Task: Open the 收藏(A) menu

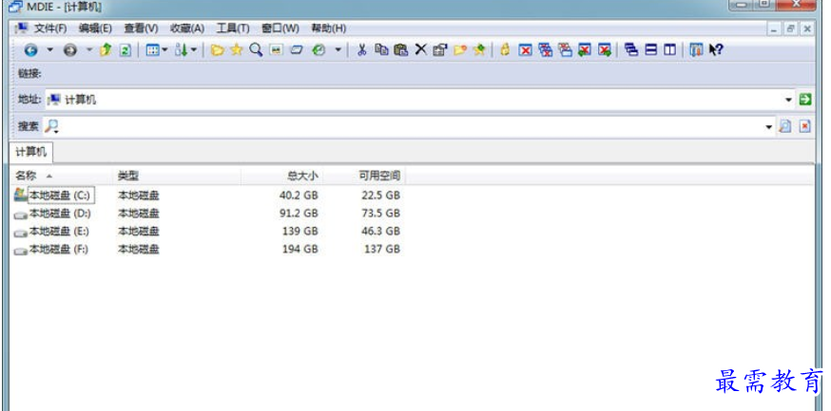Action: [186, 28]
